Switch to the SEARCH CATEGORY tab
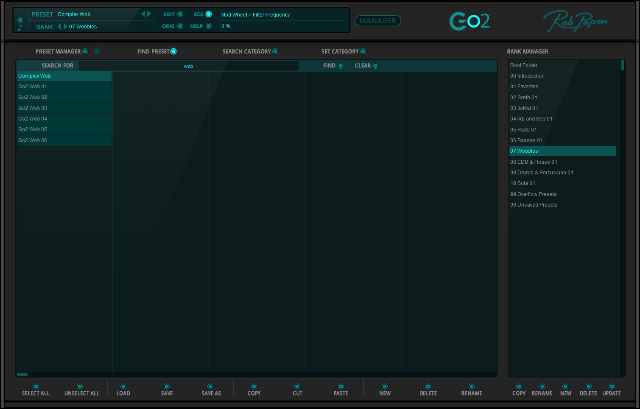 pyautogui.click(x=275, y=51)
